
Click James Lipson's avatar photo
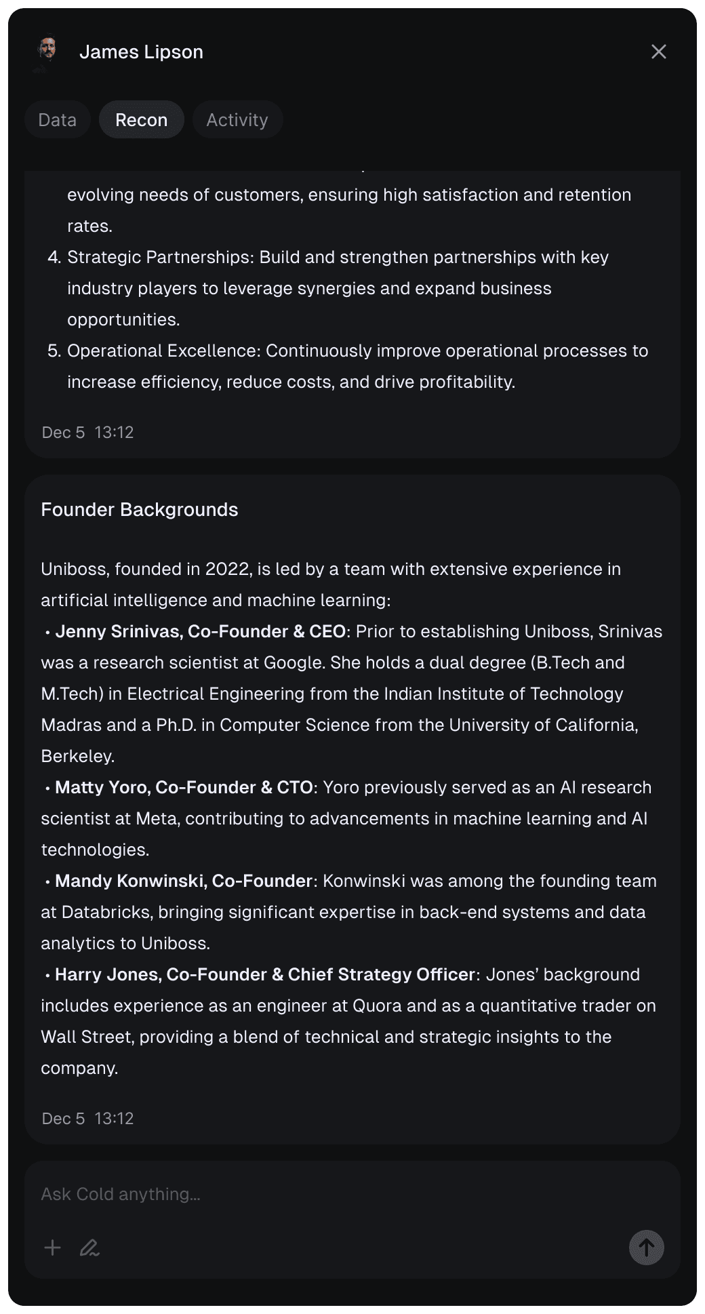[47, 52]
